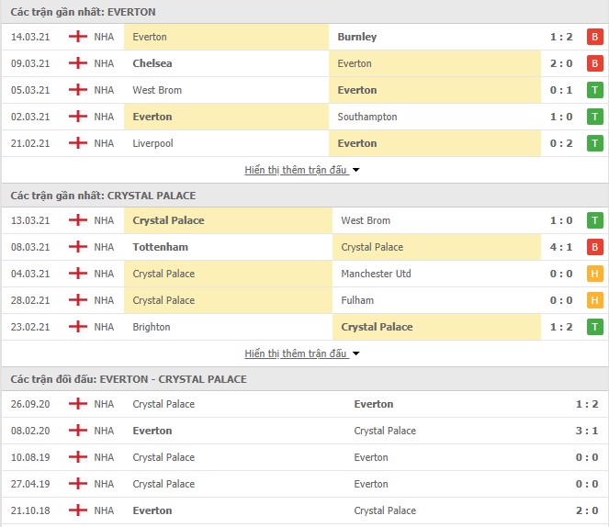The height and width of the screenshot is (527, 609).
Task: Click green T badge on Liverpool–Everton row
Action: tap(594, 143)
